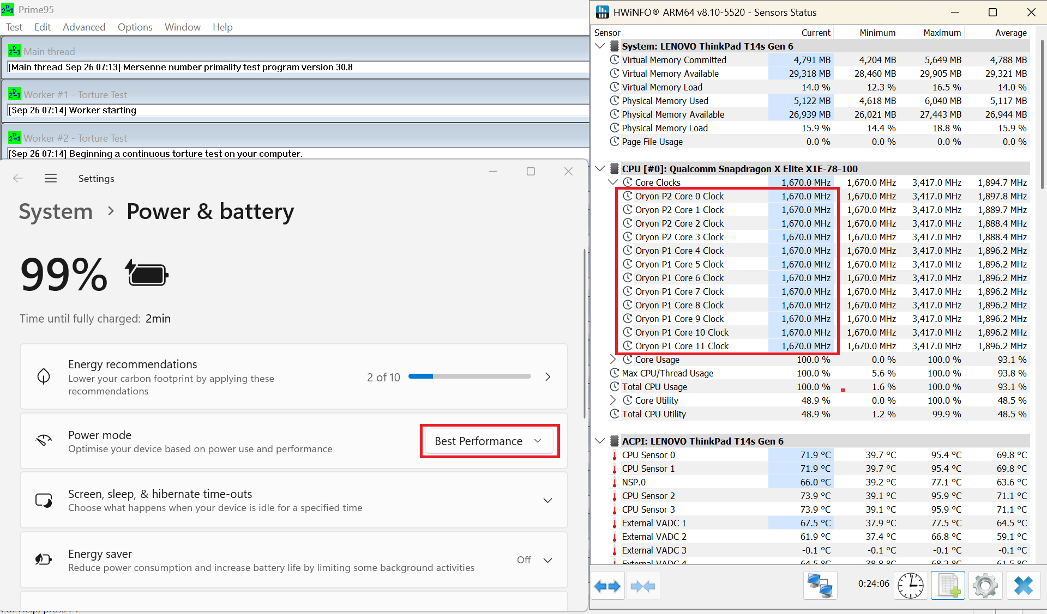Click the Power mode gauge icon
The width and height of the screenshot is (1047, 614).
pyautogui.click(x=44, y=440)
